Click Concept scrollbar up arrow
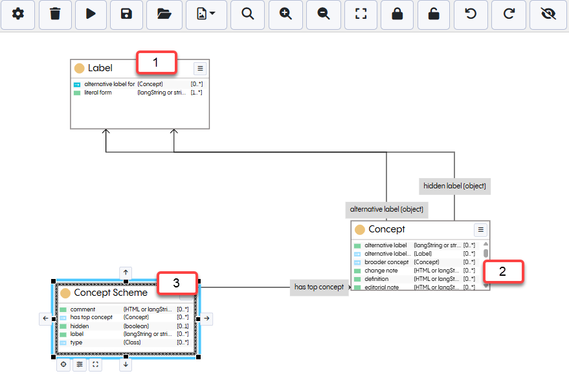 tap(486, 244)
